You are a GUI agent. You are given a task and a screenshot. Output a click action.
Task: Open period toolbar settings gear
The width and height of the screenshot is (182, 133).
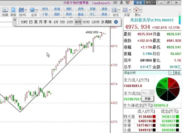pyautogui.click(x=116, y=22)
